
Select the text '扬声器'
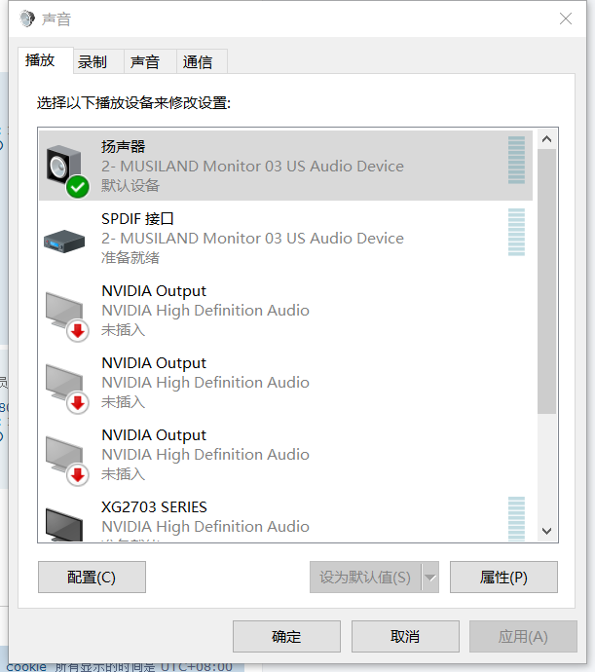click(x=124, y=146)
